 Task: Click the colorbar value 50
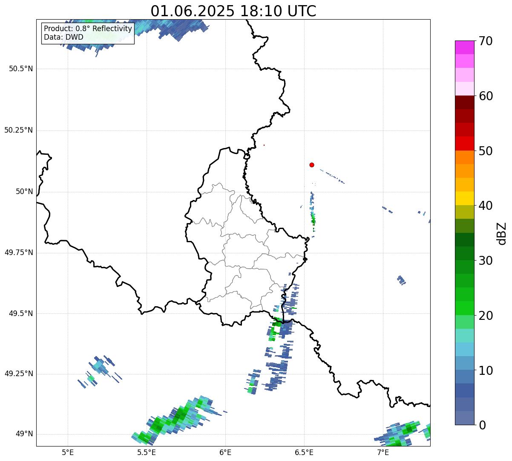(486, 151)
